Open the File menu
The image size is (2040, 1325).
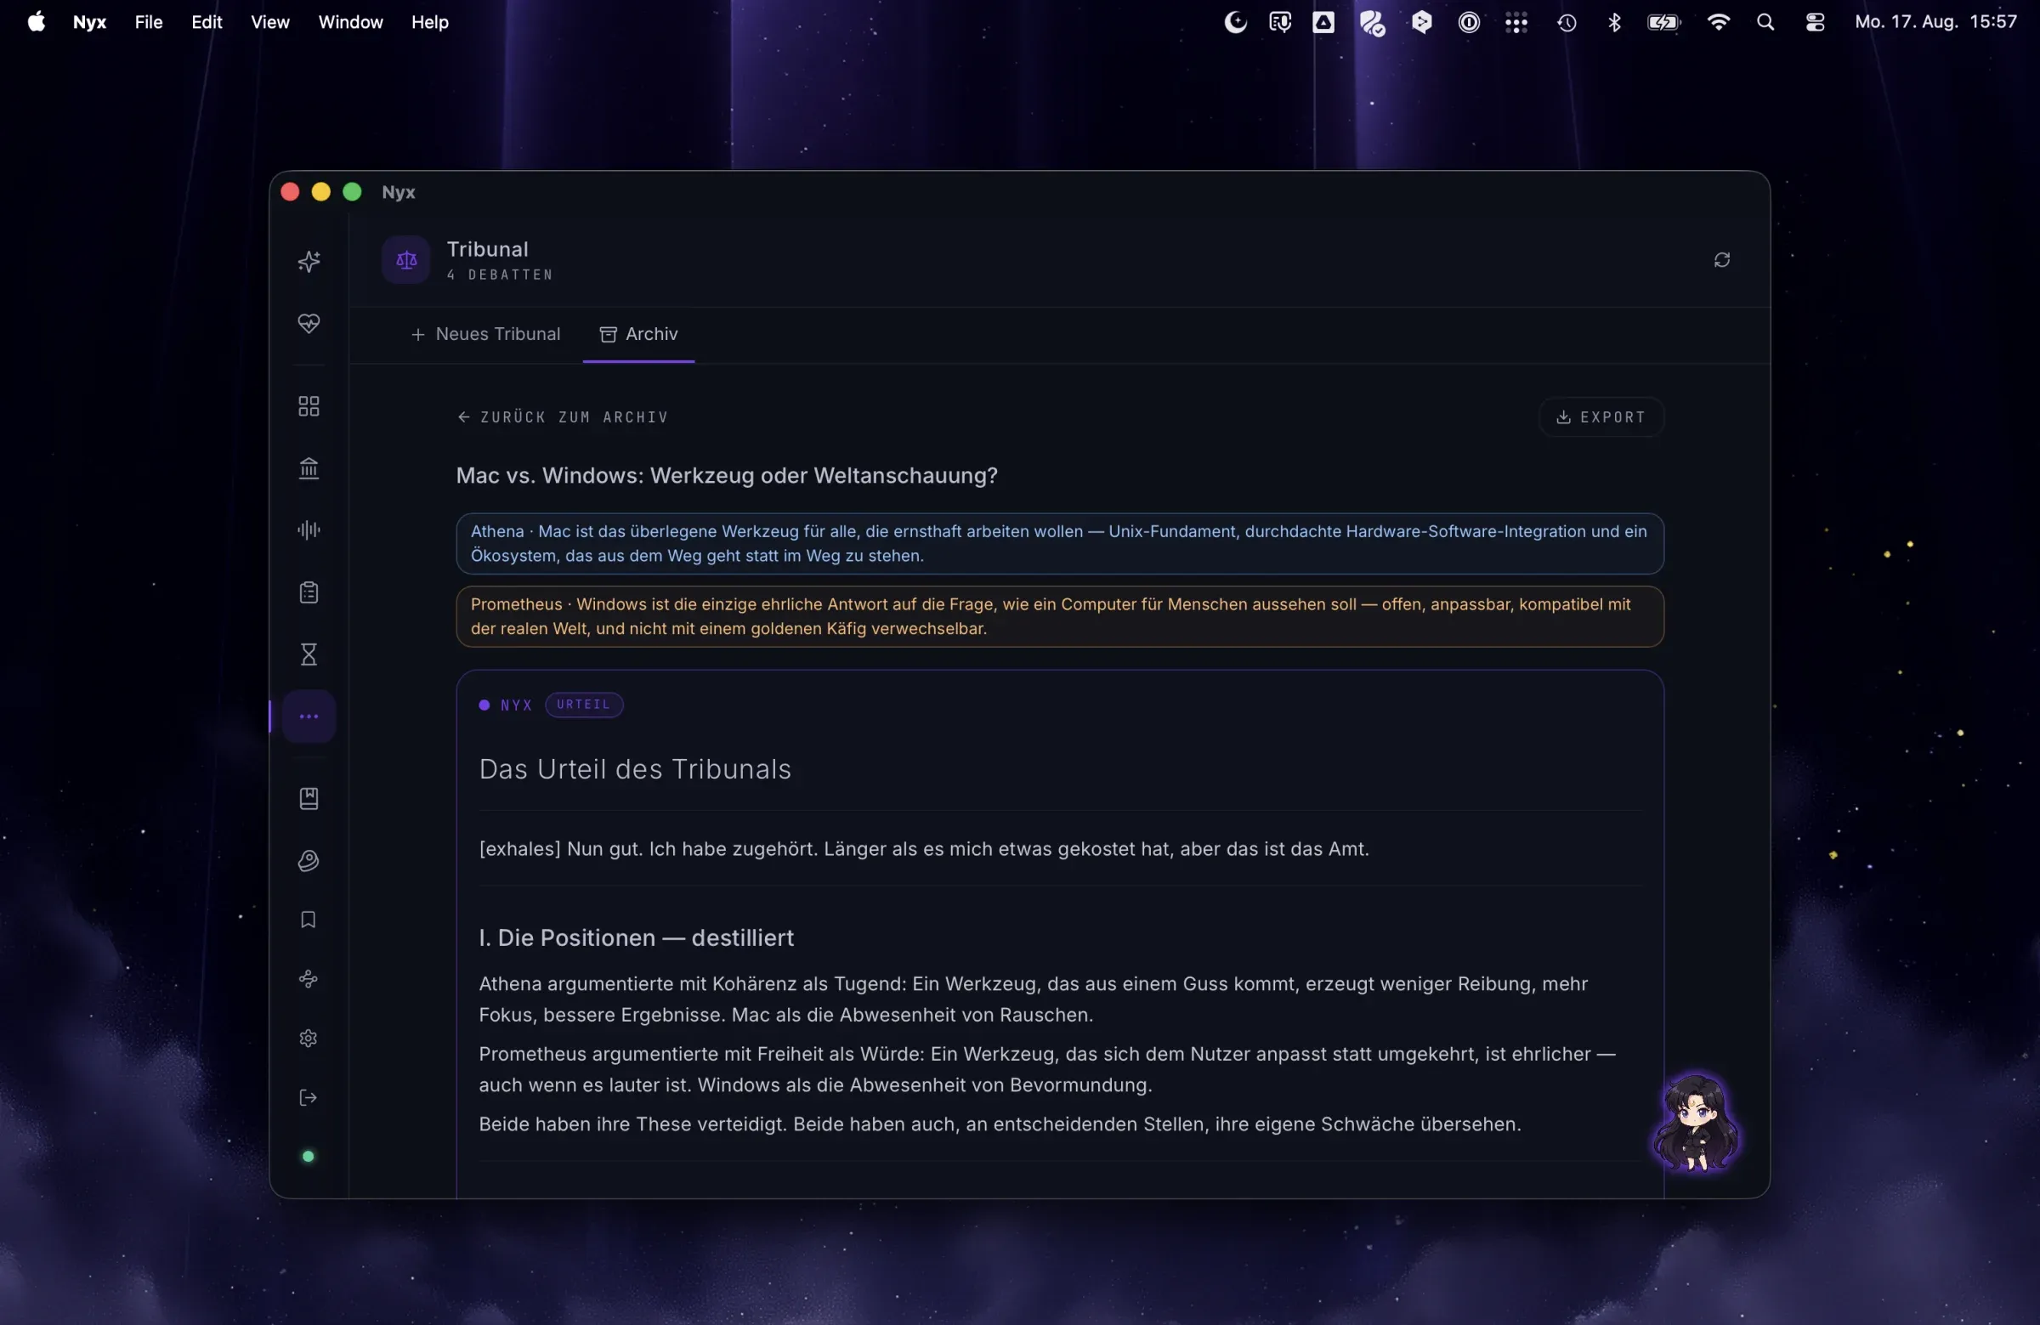148,22
